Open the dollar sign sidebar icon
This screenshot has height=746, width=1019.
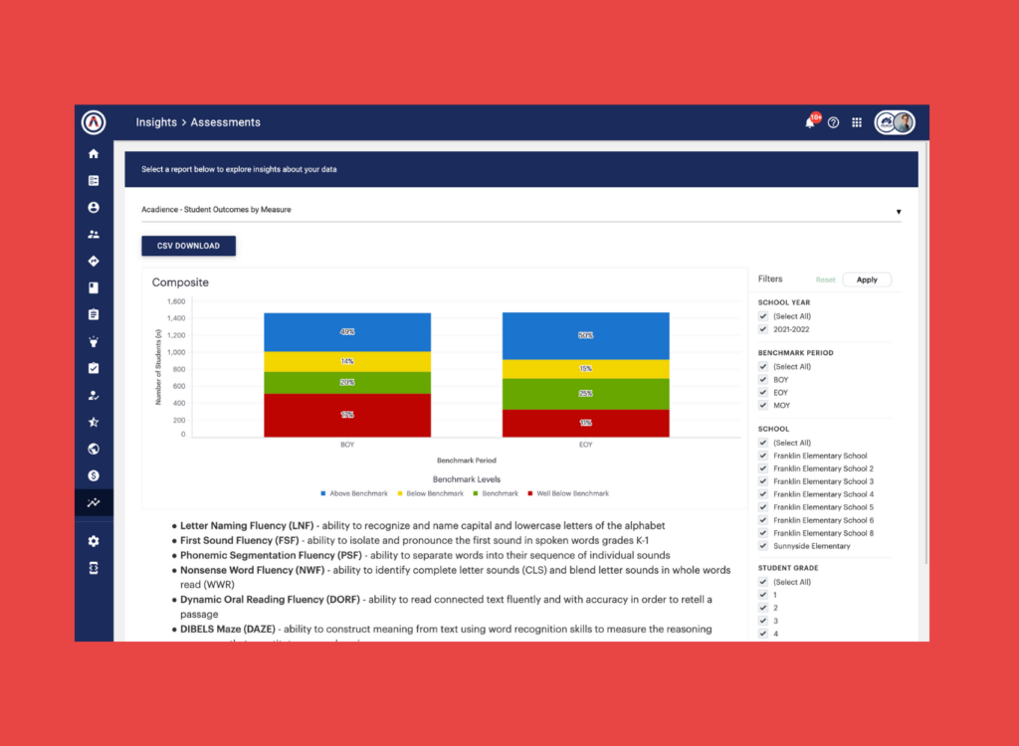94,475
